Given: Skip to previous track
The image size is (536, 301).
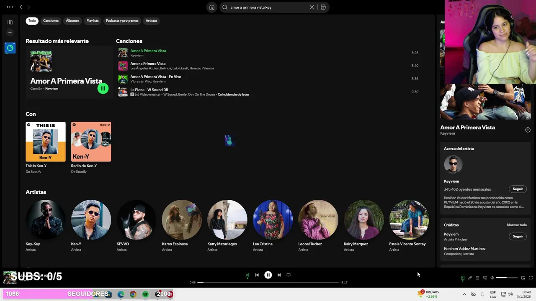Looking at the screenshot, I should 257,275.
